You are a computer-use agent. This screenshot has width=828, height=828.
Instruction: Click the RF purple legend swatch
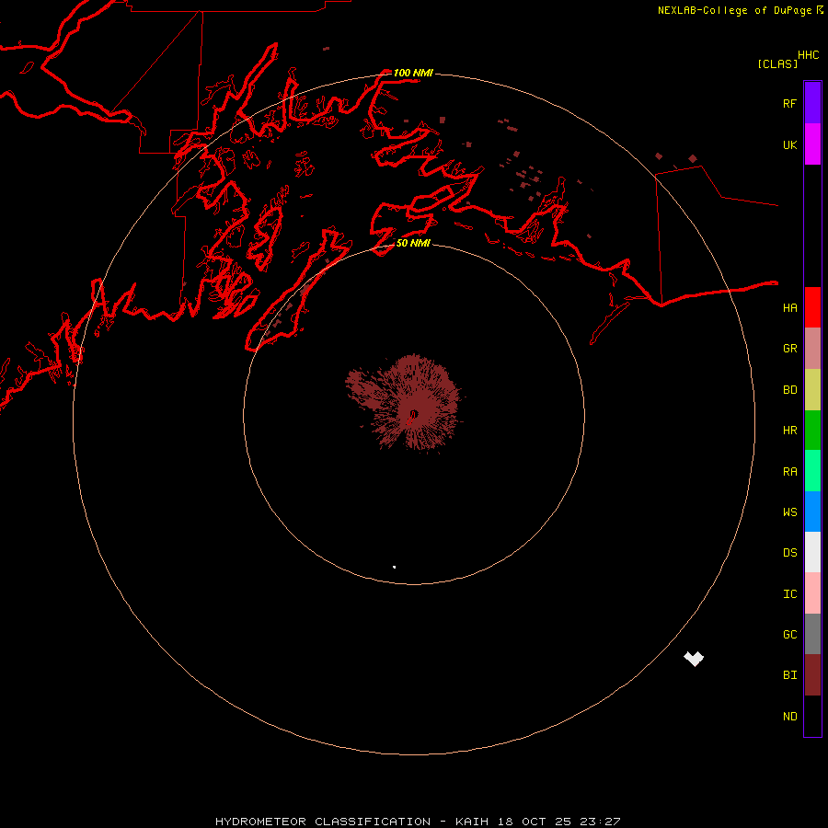(812, 103)
